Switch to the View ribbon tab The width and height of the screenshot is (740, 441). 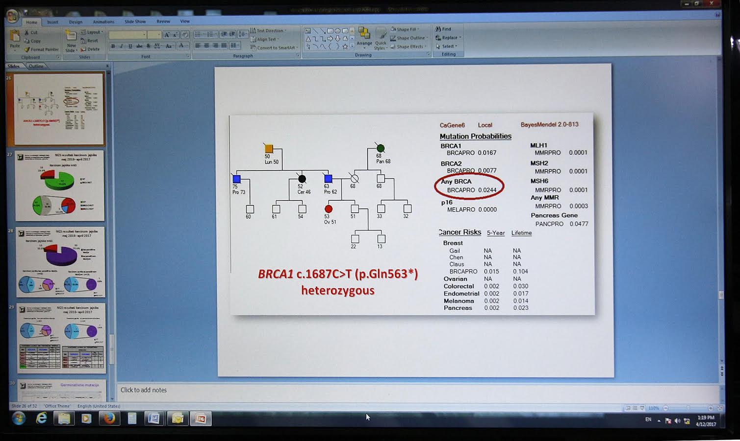tap(185, 22)
